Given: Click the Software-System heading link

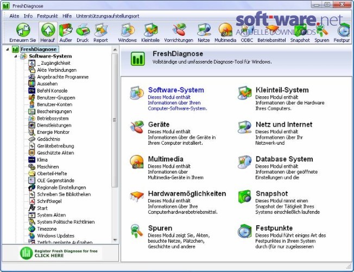Looking at the screenshot, I should 176,90.
